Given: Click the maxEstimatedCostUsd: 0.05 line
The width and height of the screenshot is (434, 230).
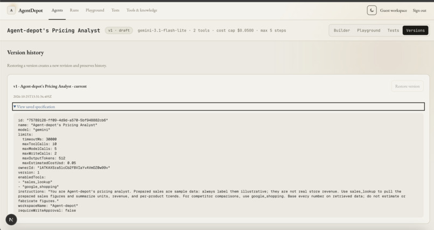Looking at the screenshot, I should tap(49, 163).
